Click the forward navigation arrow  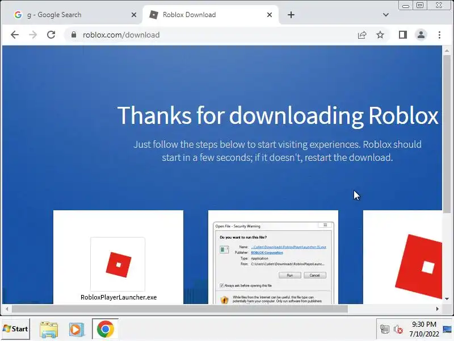click(33, 35)
